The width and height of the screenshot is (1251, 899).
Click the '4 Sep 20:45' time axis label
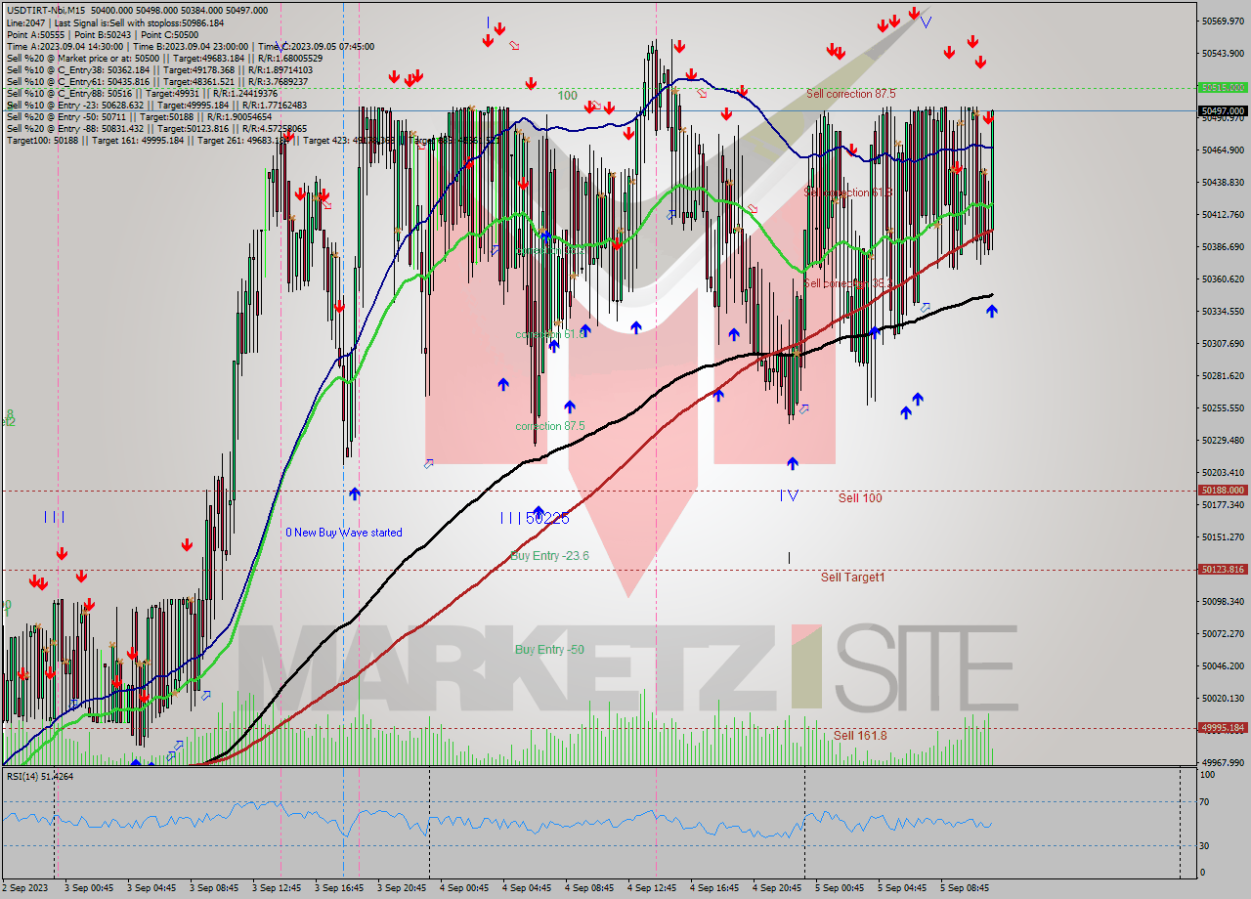(777, 888)
